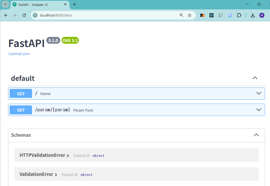Minimize the browser window
The height and width of the screenshot is (186, 270).
point(247,4)
